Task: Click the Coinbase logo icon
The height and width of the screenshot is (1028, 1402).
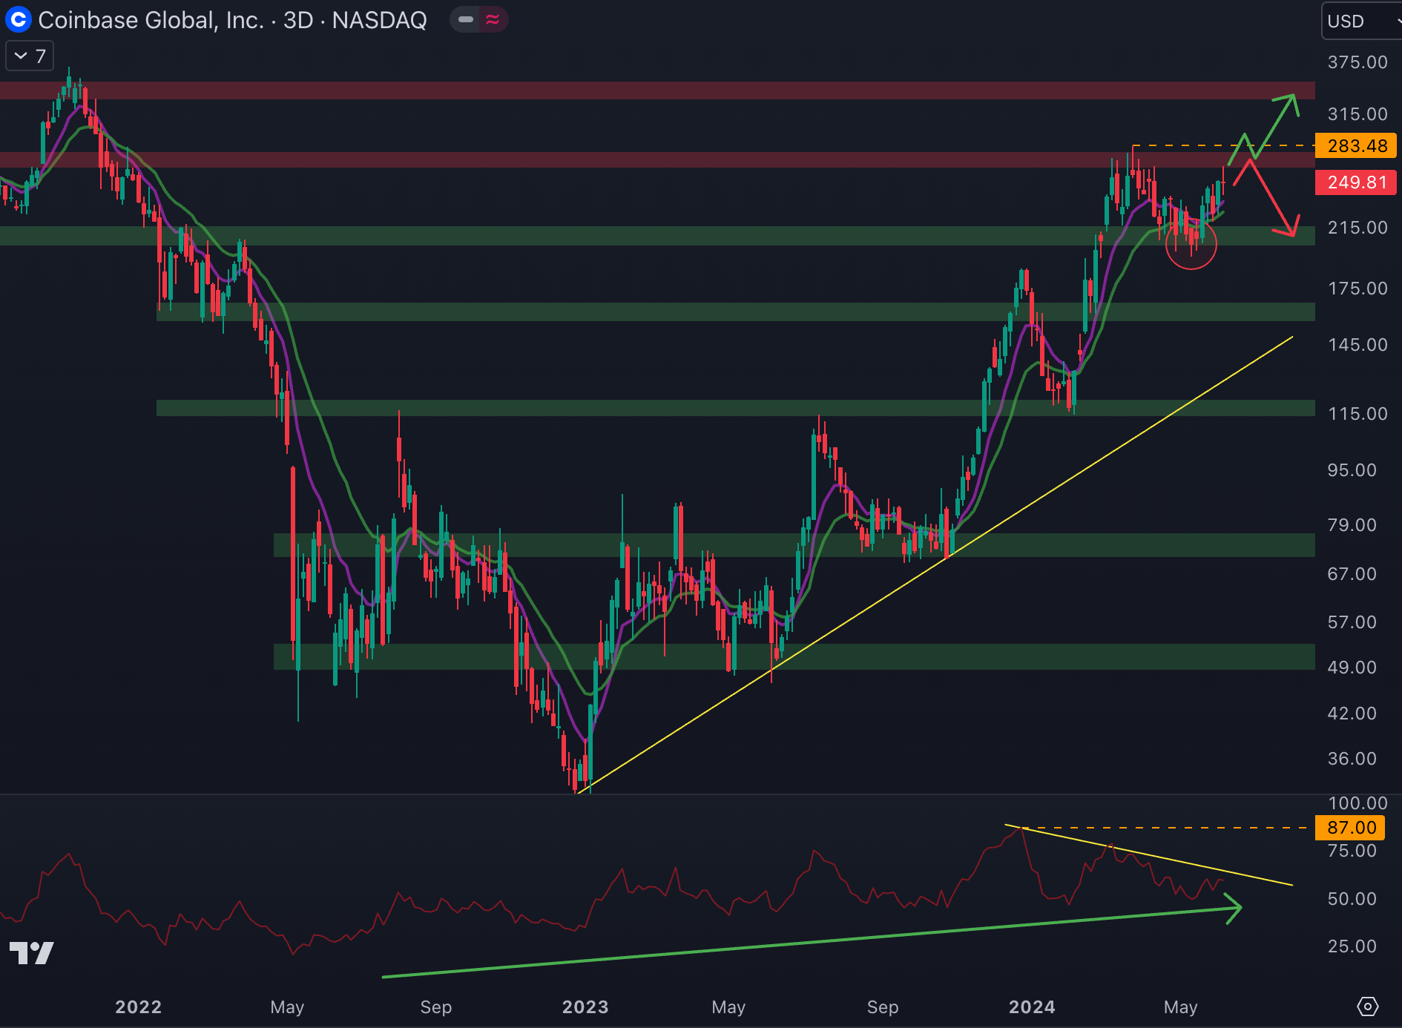Action: click(x=18, y=20)
